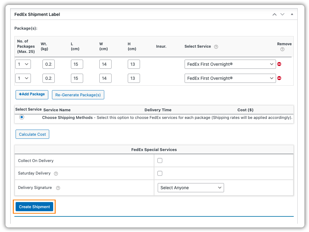Click the Package(s): label

coord(26,28)
